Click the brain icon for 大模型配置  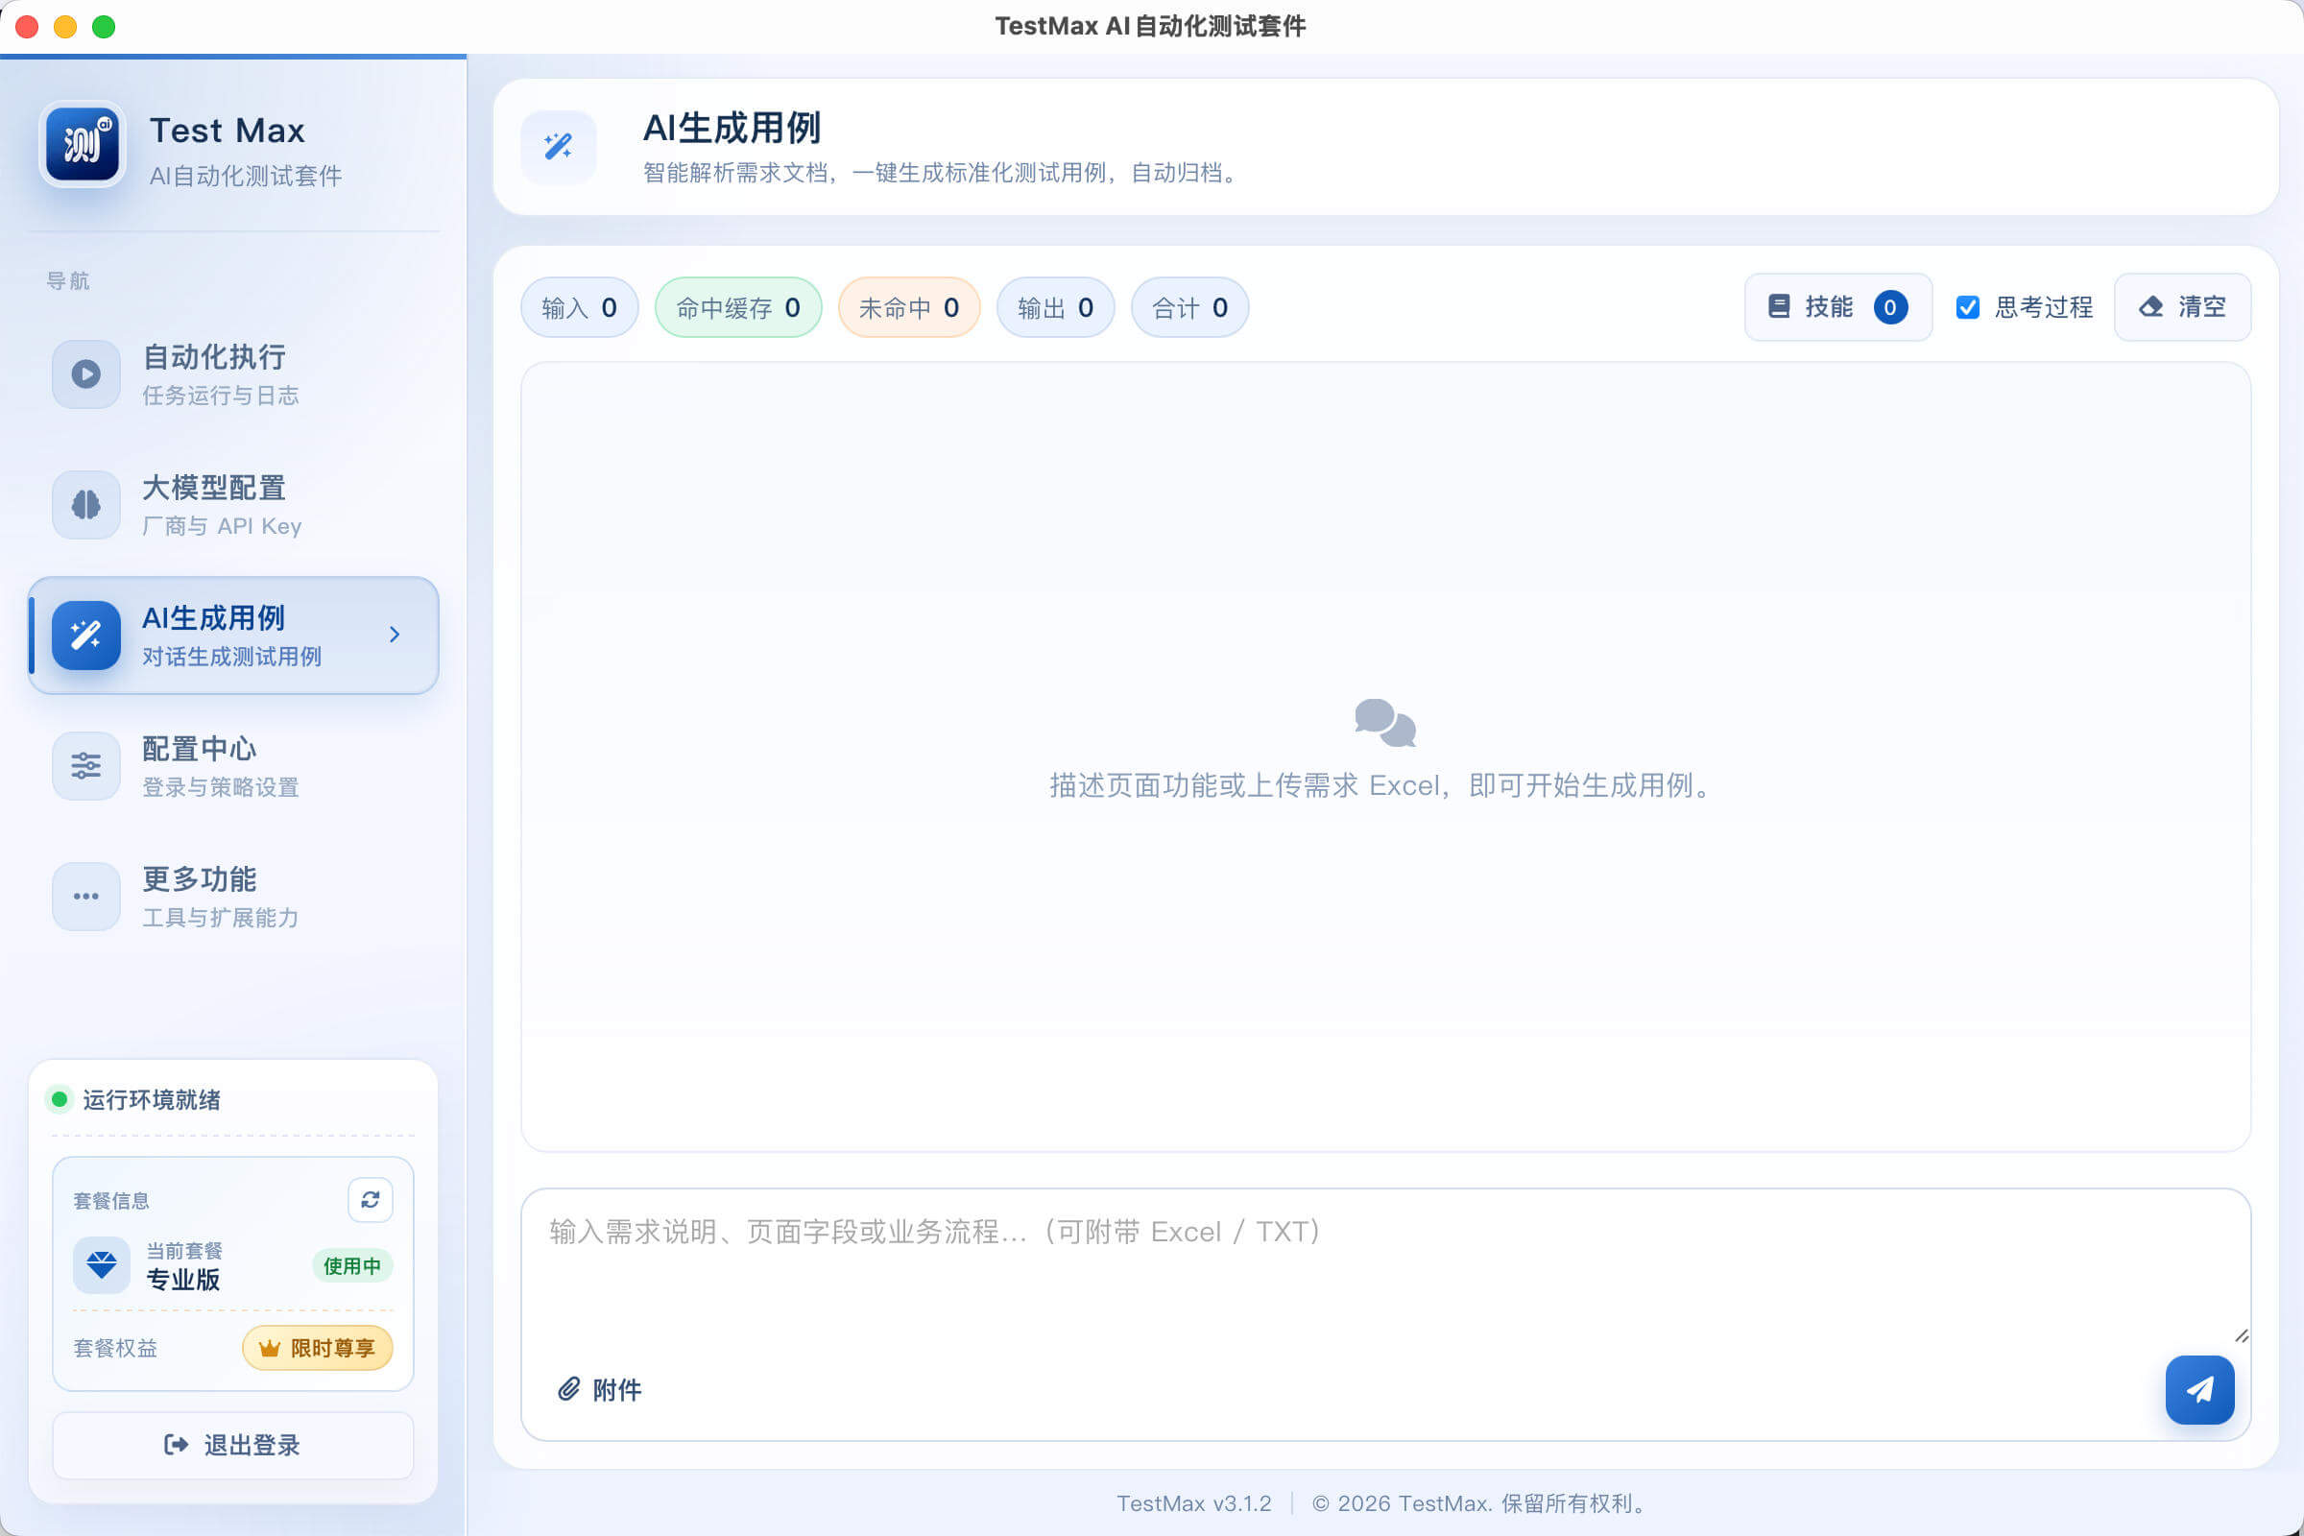[86, 505]
